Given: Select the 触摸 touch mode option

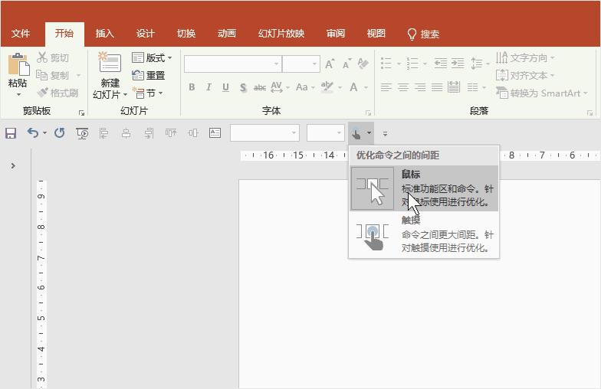Looking at the screenshot, I should point(424,234).
